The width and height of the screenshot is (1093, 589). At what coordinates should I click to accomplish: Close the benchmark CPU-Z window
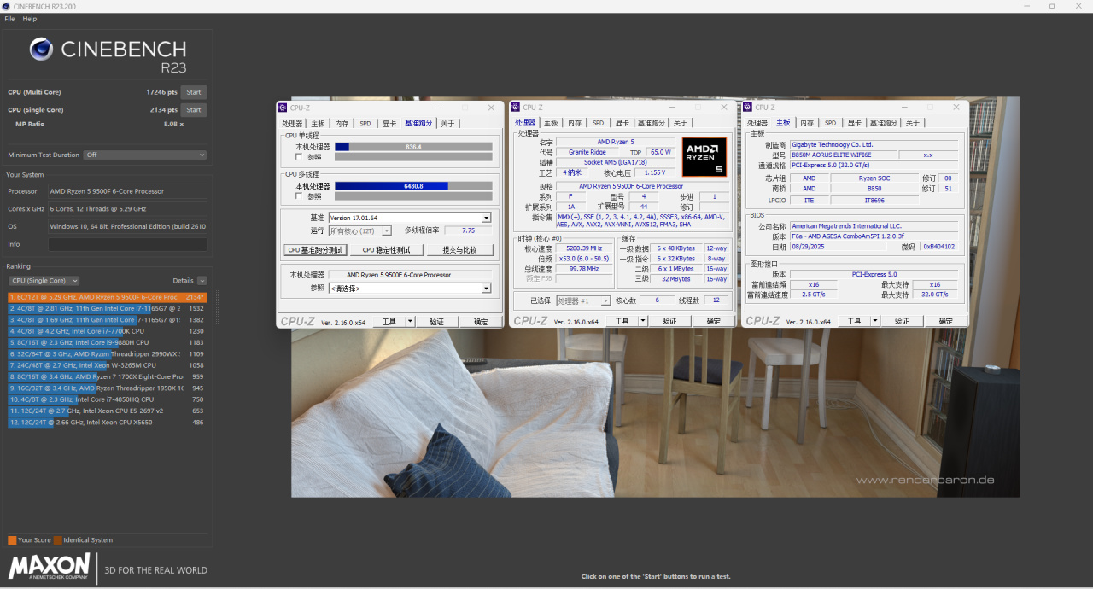(x=491, y=108)
